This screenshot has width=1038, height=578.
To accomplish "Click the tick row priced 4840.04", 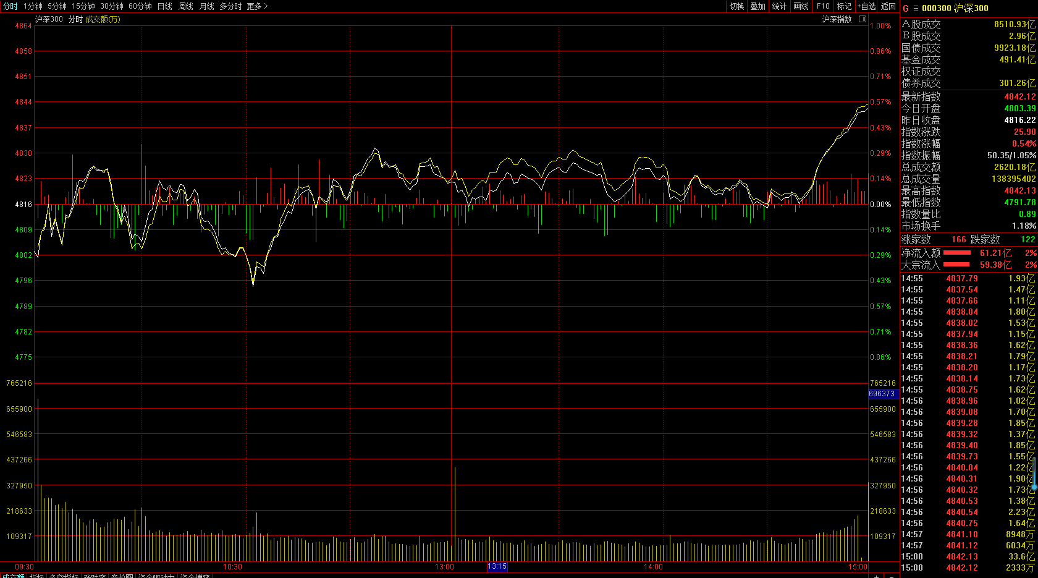I will 968,467.
